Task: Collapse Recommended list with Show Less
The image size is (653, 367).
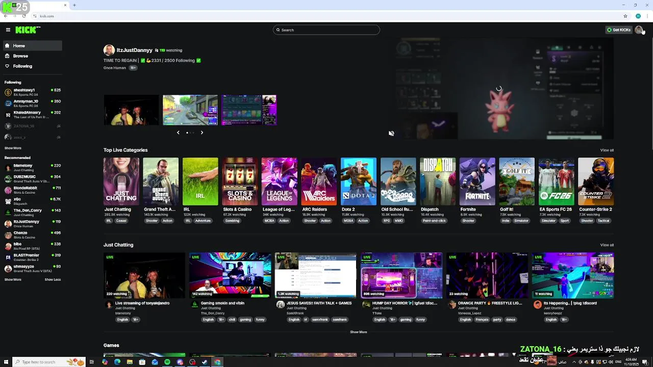Action: click(53, 280)
